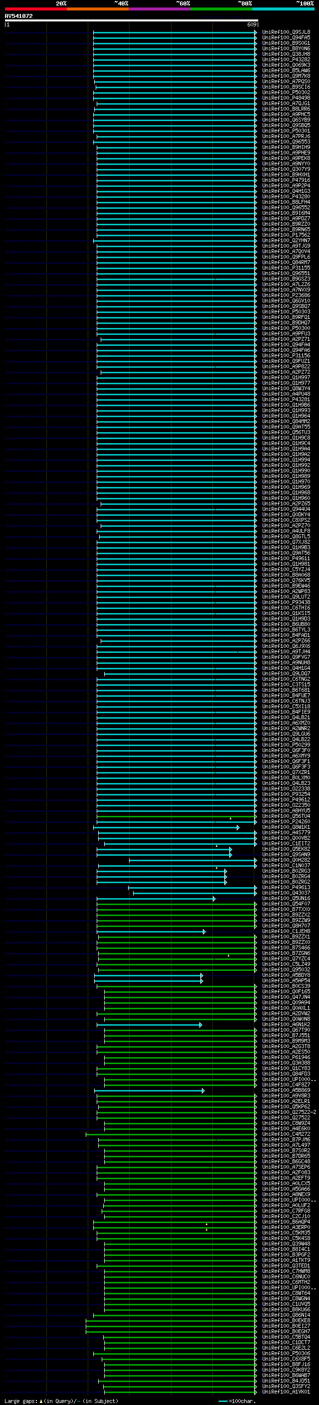Image resolution: width=319 pixels, height=1405 pixels.
Task: Select hit label UniRef100_P31155
Action: pos(286,268)
